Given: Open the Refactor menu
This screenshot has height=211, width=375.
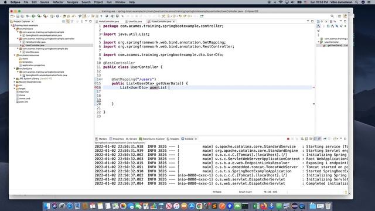Looking at the screenshot, I should [x=58, y=2].
